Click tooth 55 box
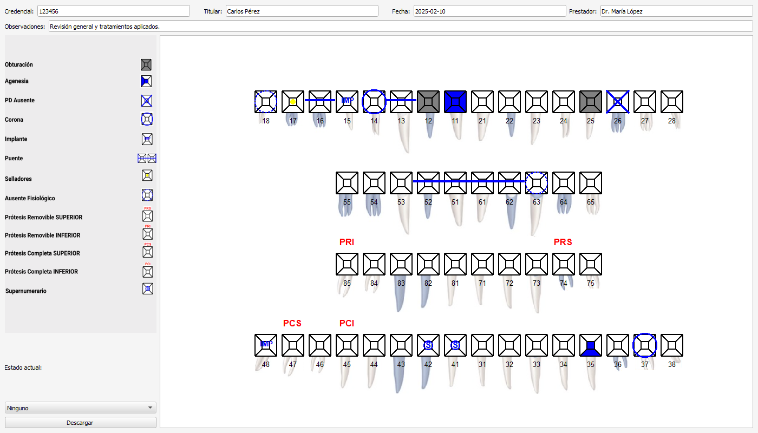This screenshot has width=758, height=433. tap(347, 183)
